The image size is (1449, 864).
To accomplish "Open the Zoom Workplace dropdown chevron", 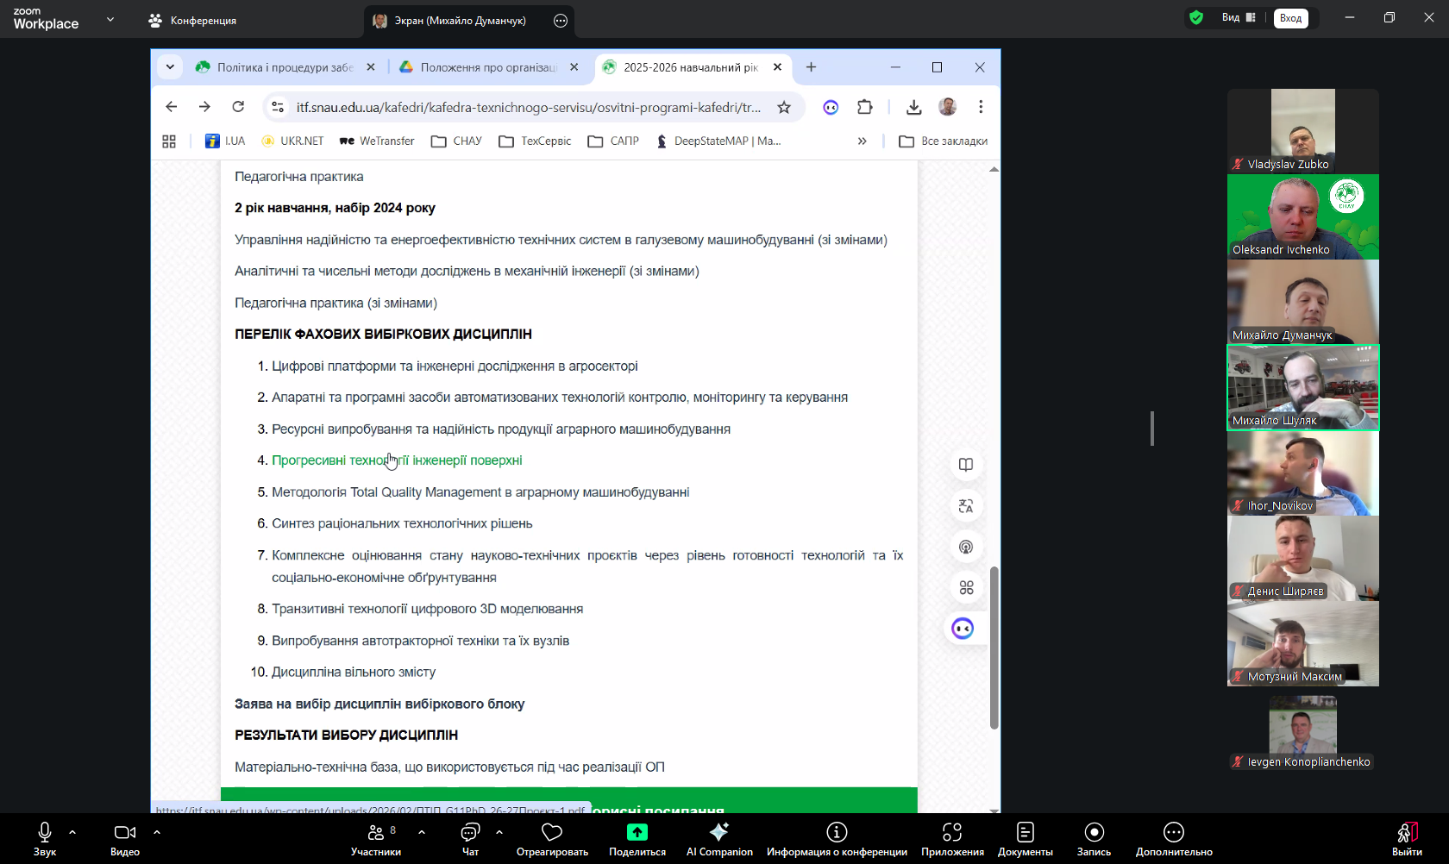I will 110,19.
